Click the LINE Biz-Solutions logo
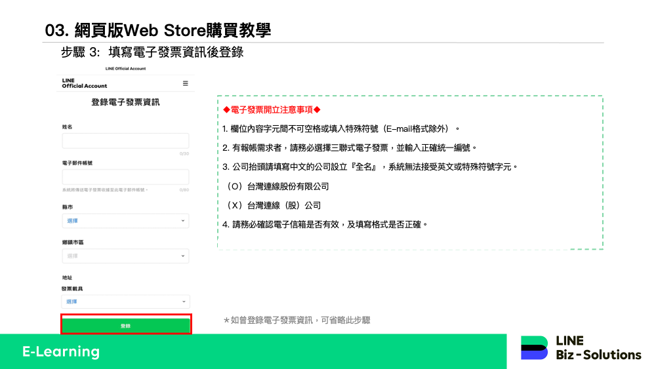 point(581,348)
